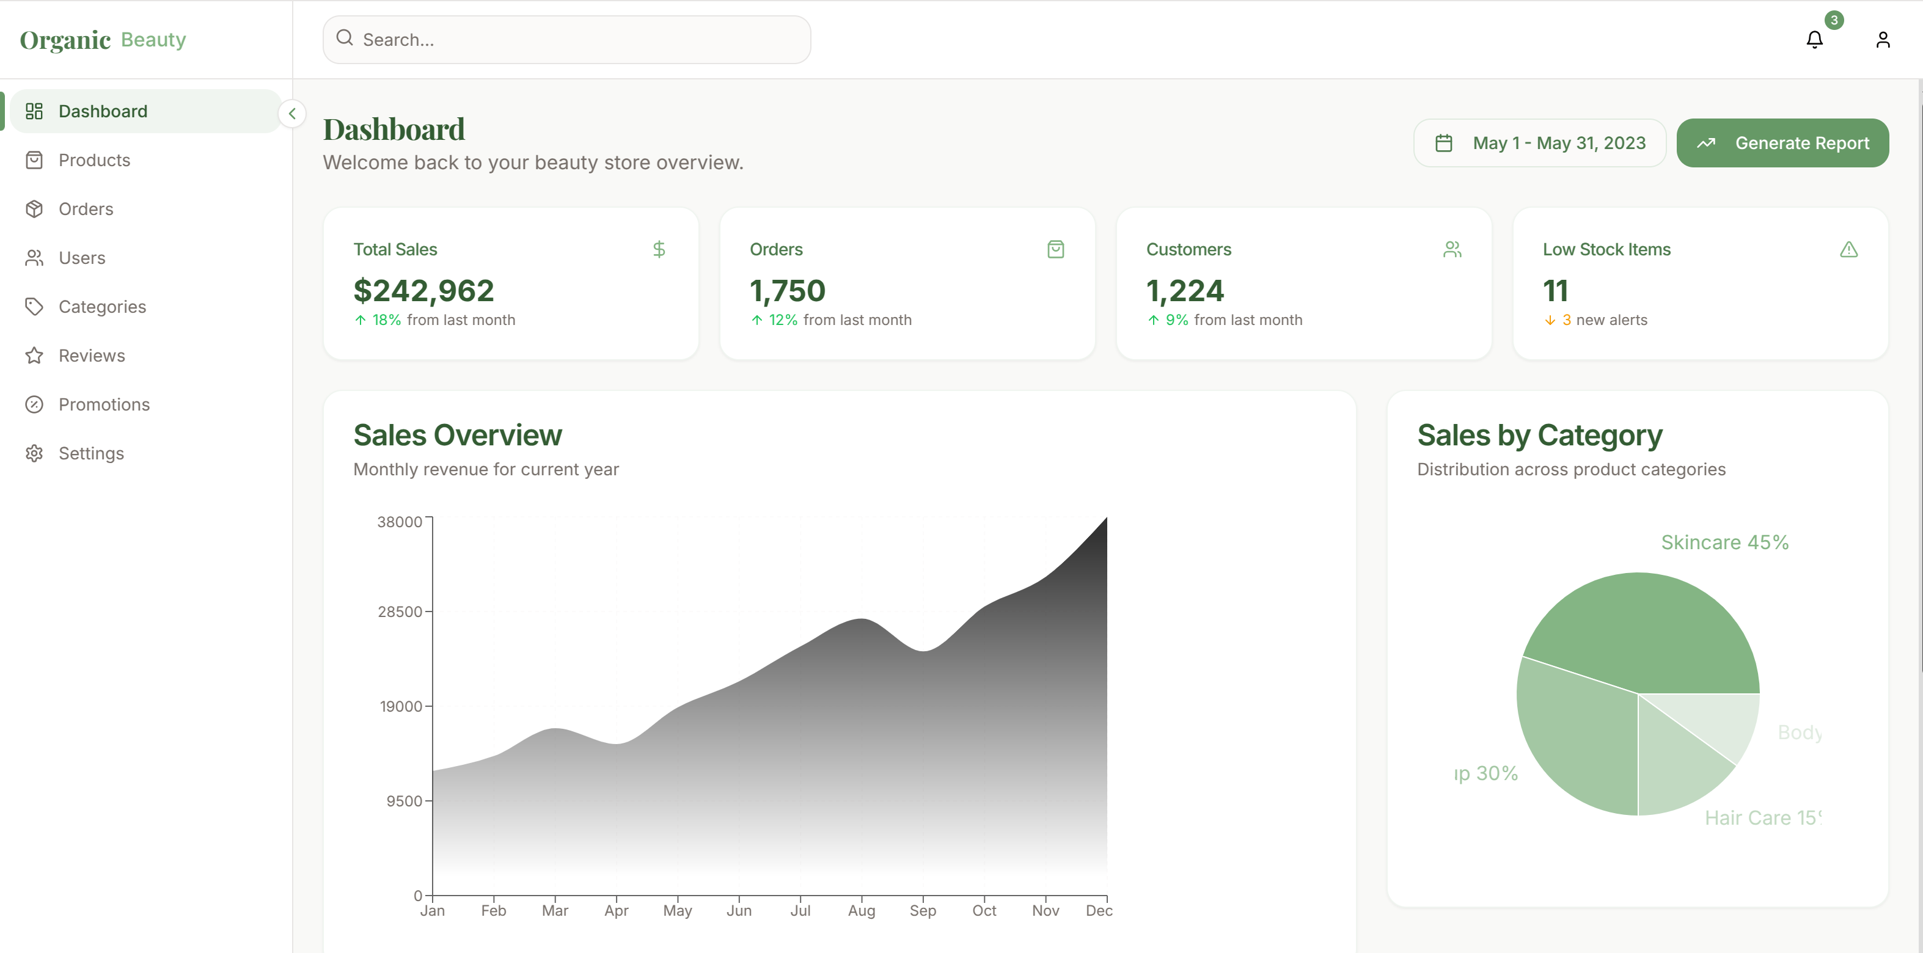Click the Hair Care pie label
This screenshot has height=953, width=1923.
pyautogui.click(x=1762, y=818)
